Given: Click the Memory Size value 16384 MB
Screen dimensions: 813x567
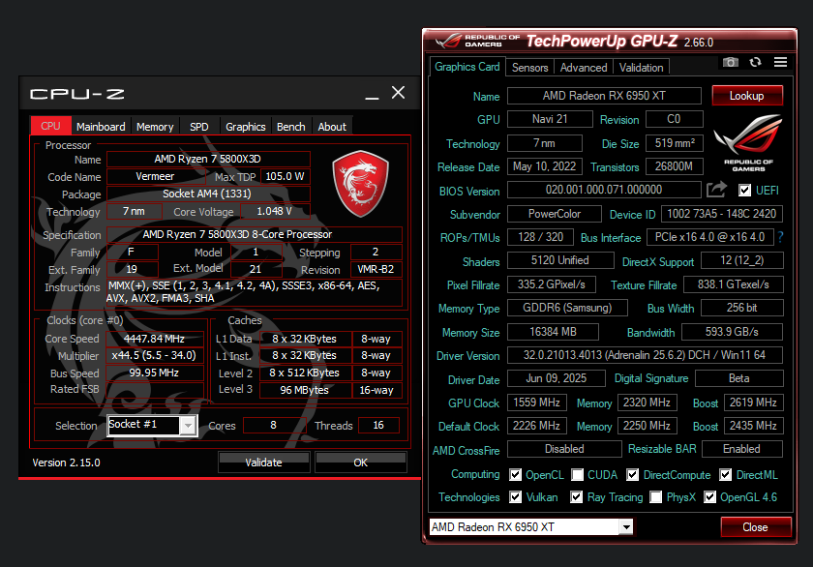Looking at the screenshot, I should pyautogui.click(x=554, y=332).
